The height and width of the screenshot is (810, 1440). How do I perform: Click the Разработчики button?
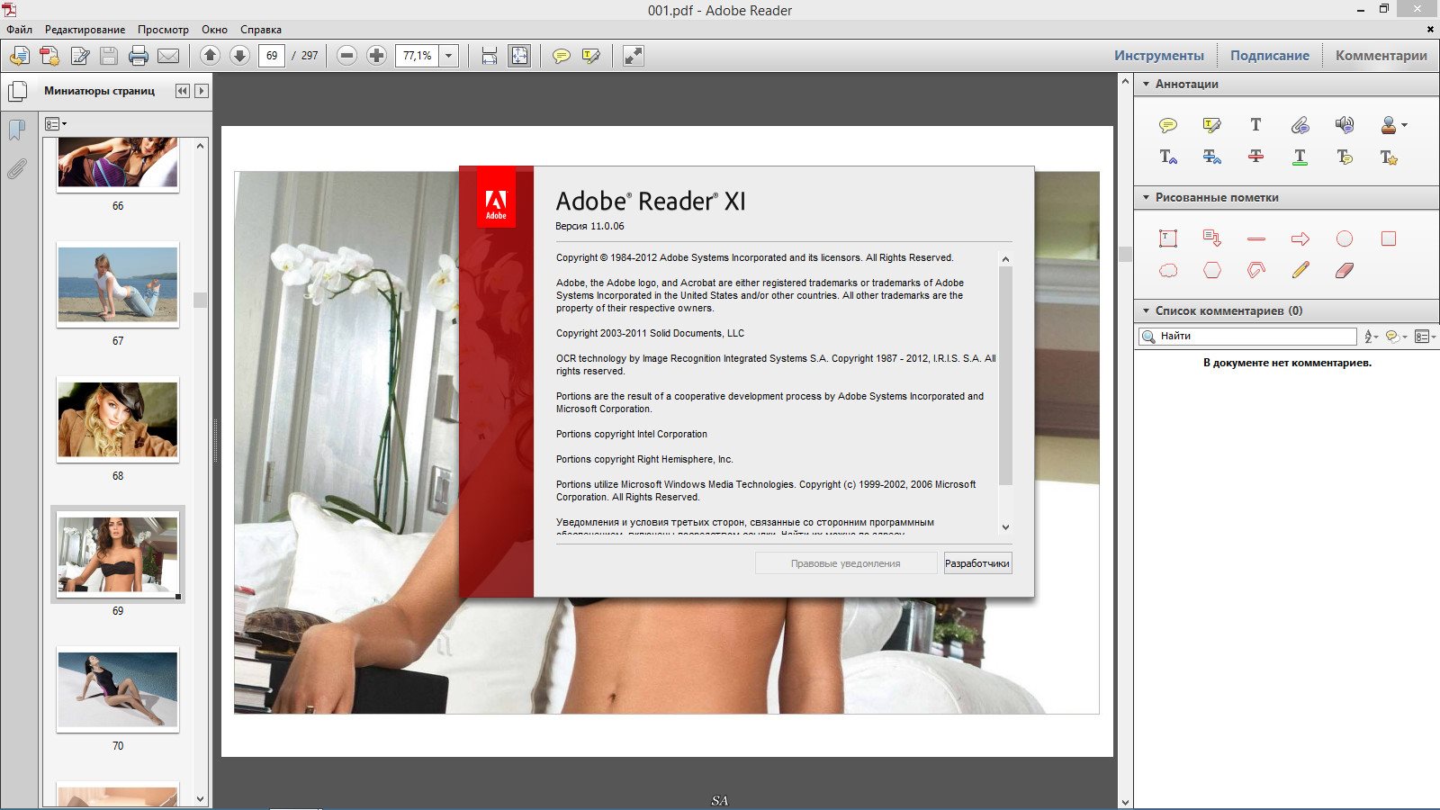click(977, 563)
